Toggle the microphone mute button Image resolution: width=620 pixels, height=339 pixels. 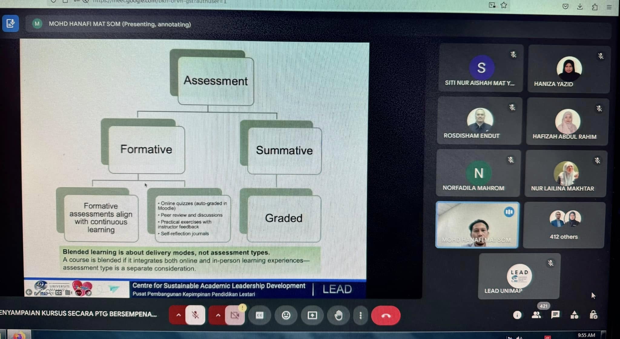pos(195,315)
